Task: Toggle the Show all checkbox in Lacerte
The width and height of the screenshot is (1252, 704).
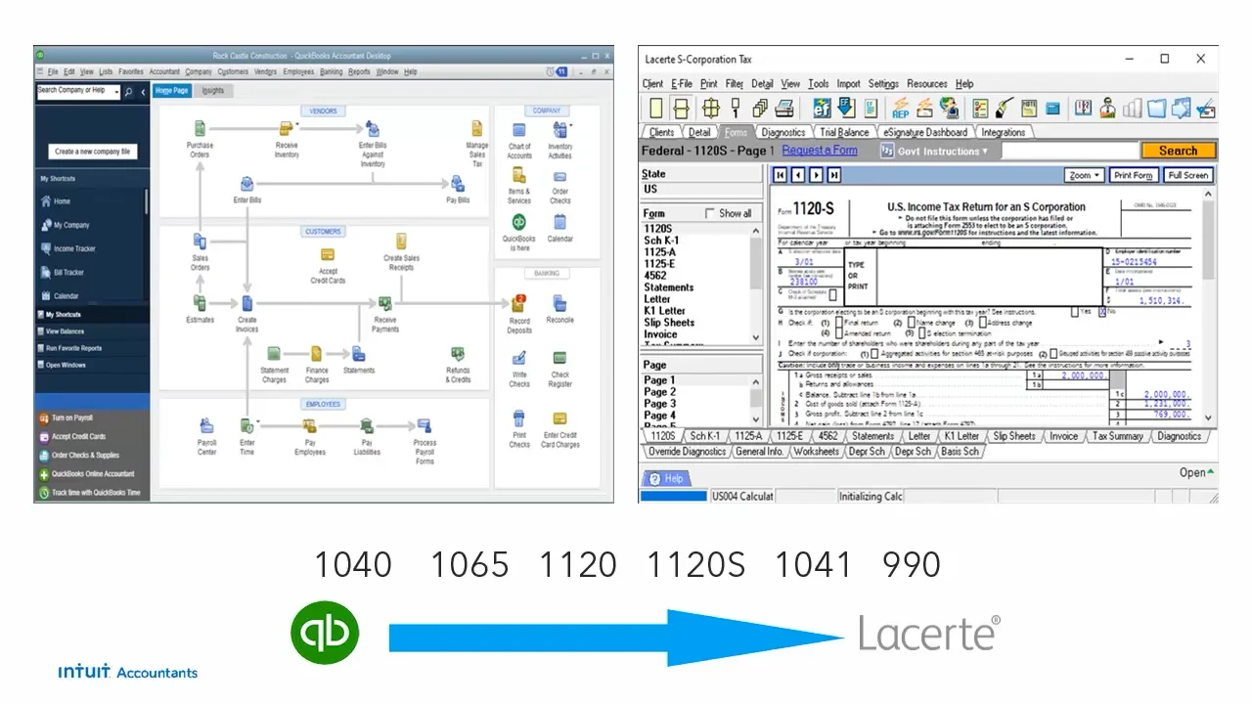Action: coord(710,213)
